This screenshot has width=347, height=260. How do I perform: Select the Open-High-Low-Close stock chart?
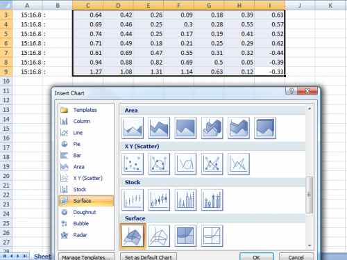(x=159, y=200)
